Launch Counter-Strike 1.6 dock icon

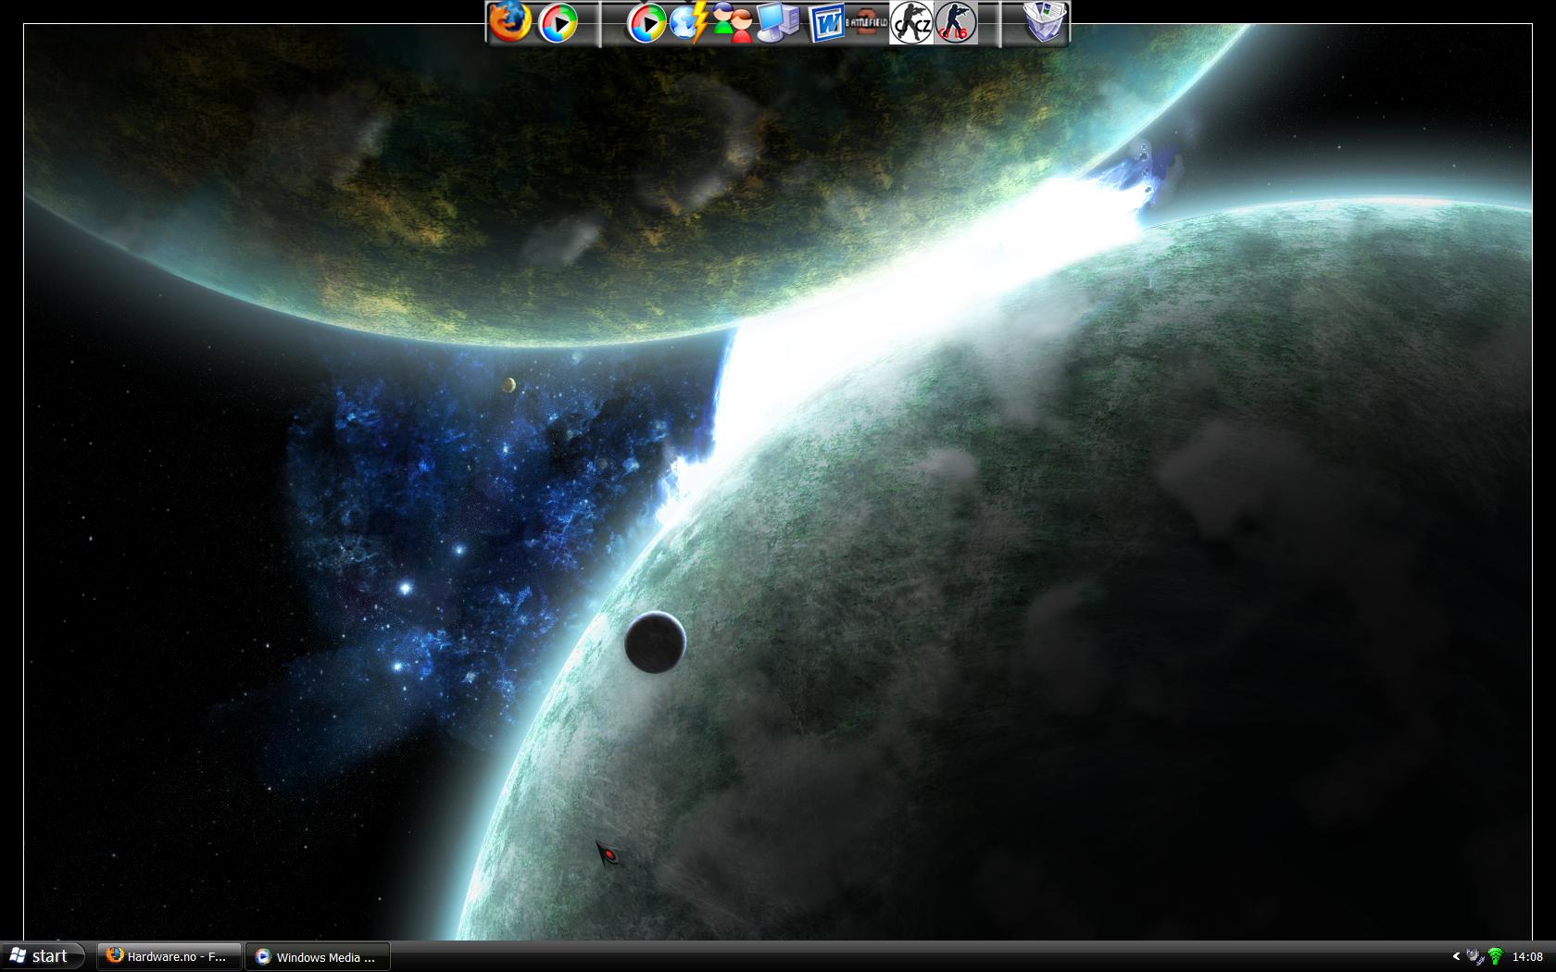point(956,22)
